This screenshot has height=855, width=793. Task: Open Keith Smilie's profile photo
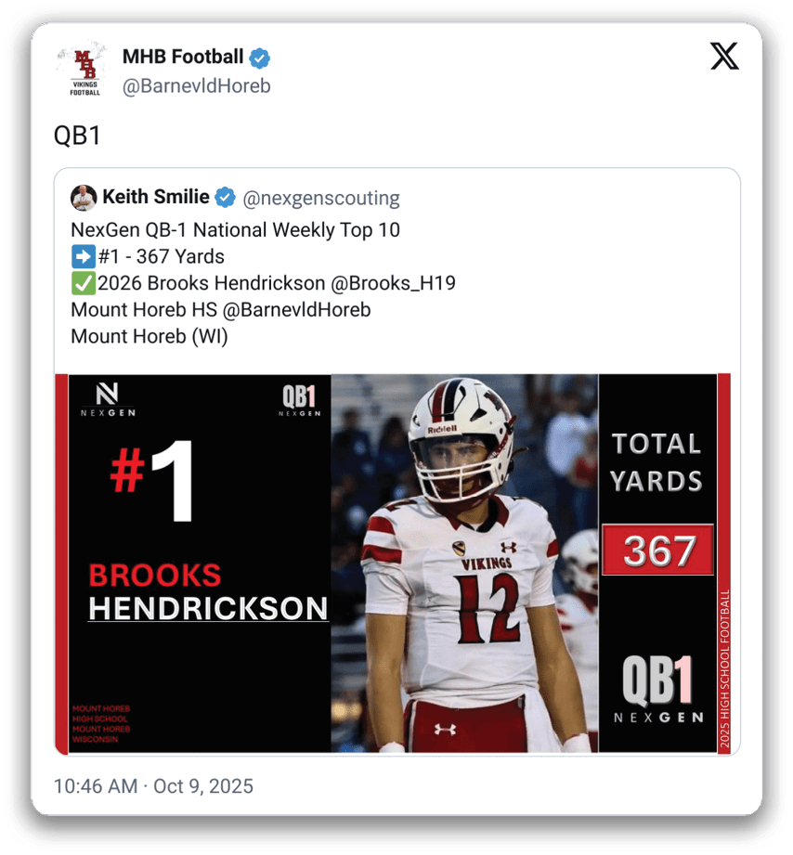point(84,198)
